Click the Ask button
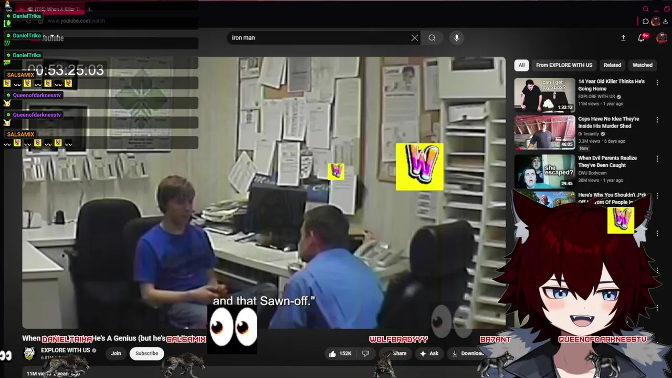Viewport: 672px width, 378px height. tap(429, 353)
